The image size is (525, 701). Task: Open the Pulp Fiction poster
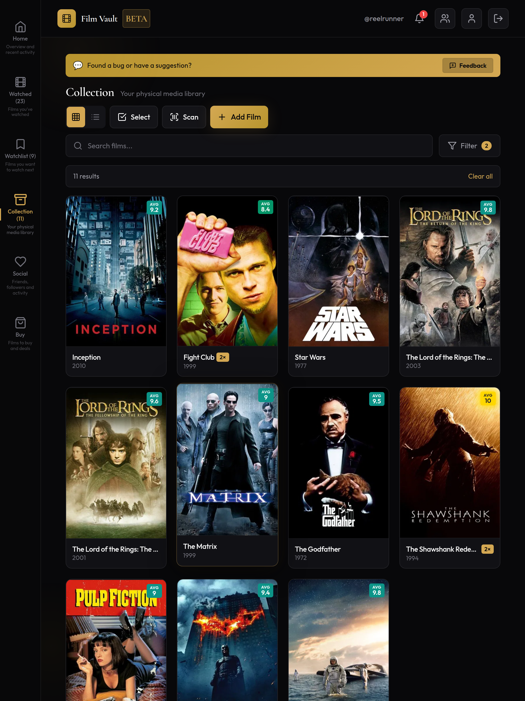(116, 640)
